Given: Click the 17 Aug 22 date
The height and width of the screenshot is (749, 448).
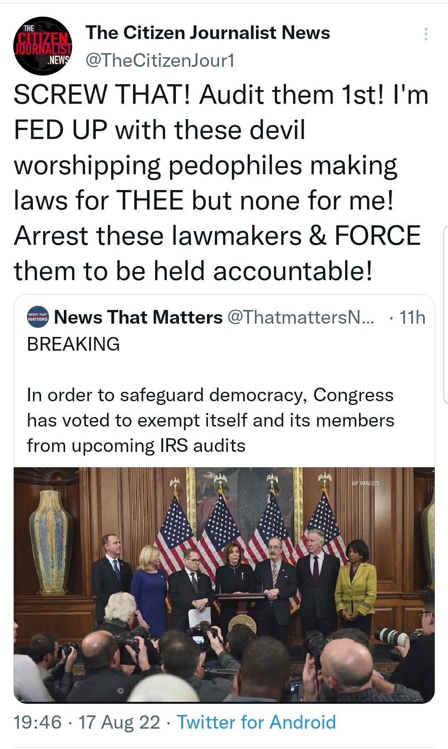Looking at the screenshot, I should click(119, 722).
